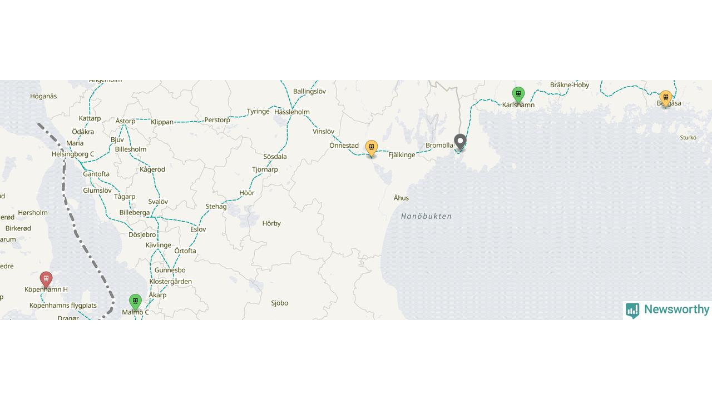Select the Bräkne-Hoby map label

pos(570,85)
